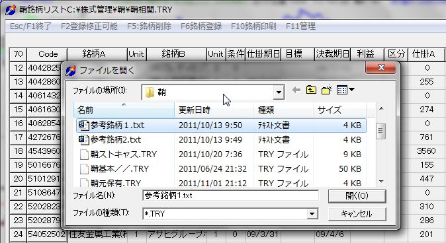Viewport: 446px width, 243px height.
Task: Click the 利益 column header
Action: pyautogui.click(x=367, y=54)
